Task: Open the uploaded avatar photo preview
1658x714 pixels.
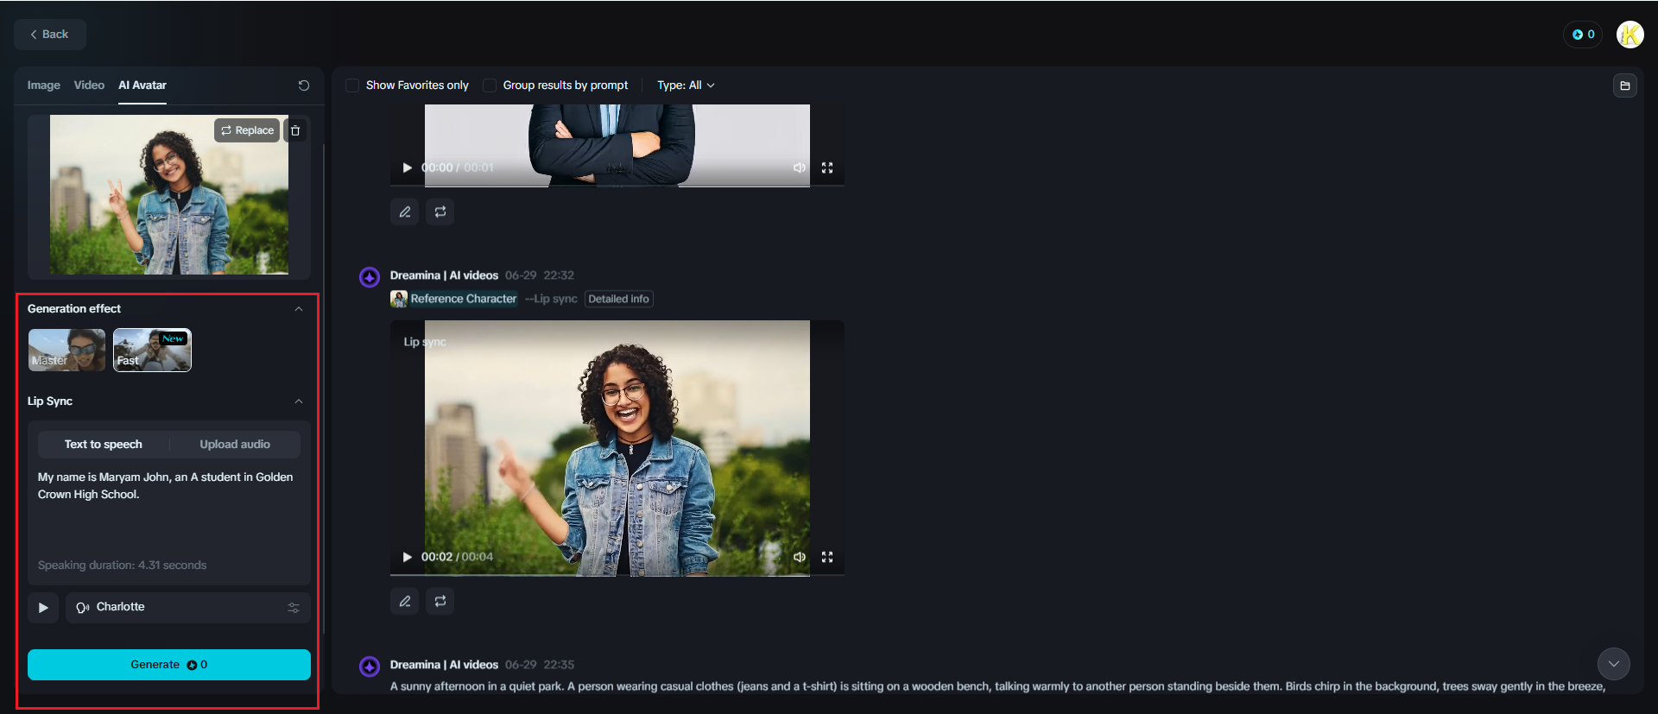Action: pyautogui.click(x=169, y=195)
